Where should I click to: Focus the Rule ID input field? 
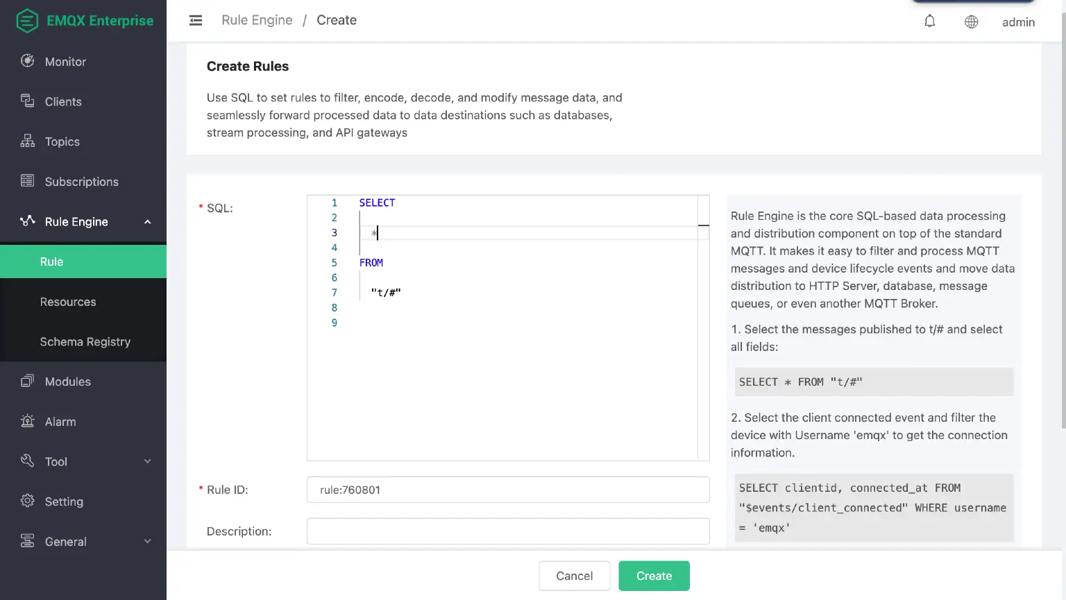pyautogui.click(x=507, y=490)
